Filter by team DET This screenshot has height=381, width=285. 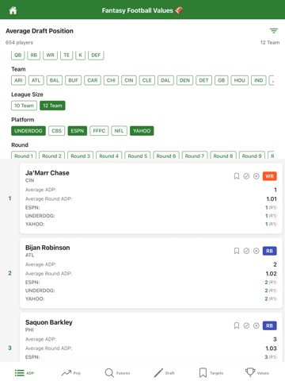[x=203, y=80]
